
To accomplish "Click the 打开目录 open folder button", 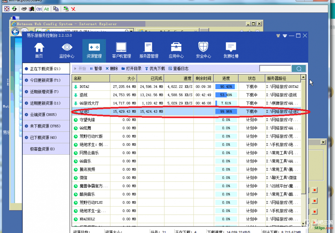I will (131, 68).
